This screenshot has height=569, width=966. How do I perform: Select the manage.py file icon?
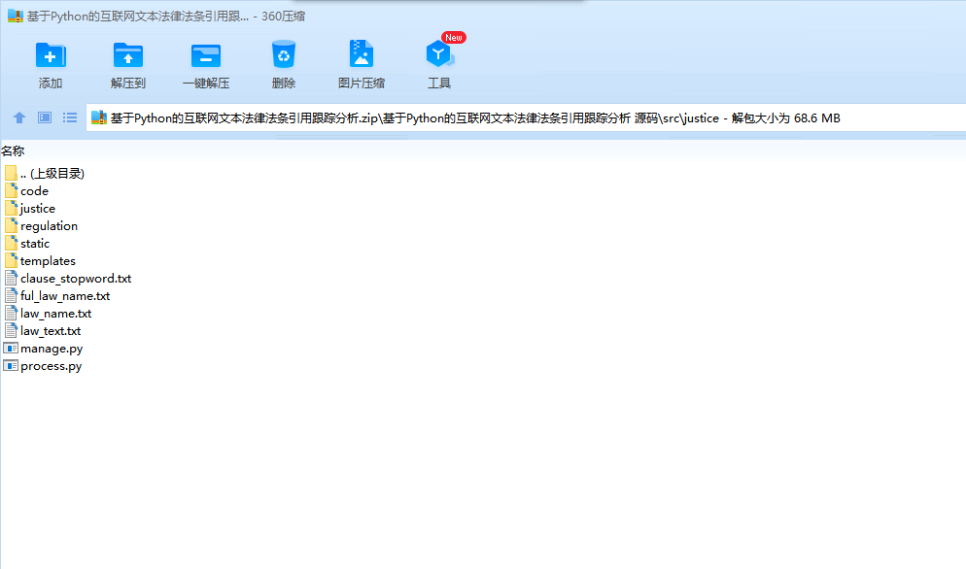[11, 348]
